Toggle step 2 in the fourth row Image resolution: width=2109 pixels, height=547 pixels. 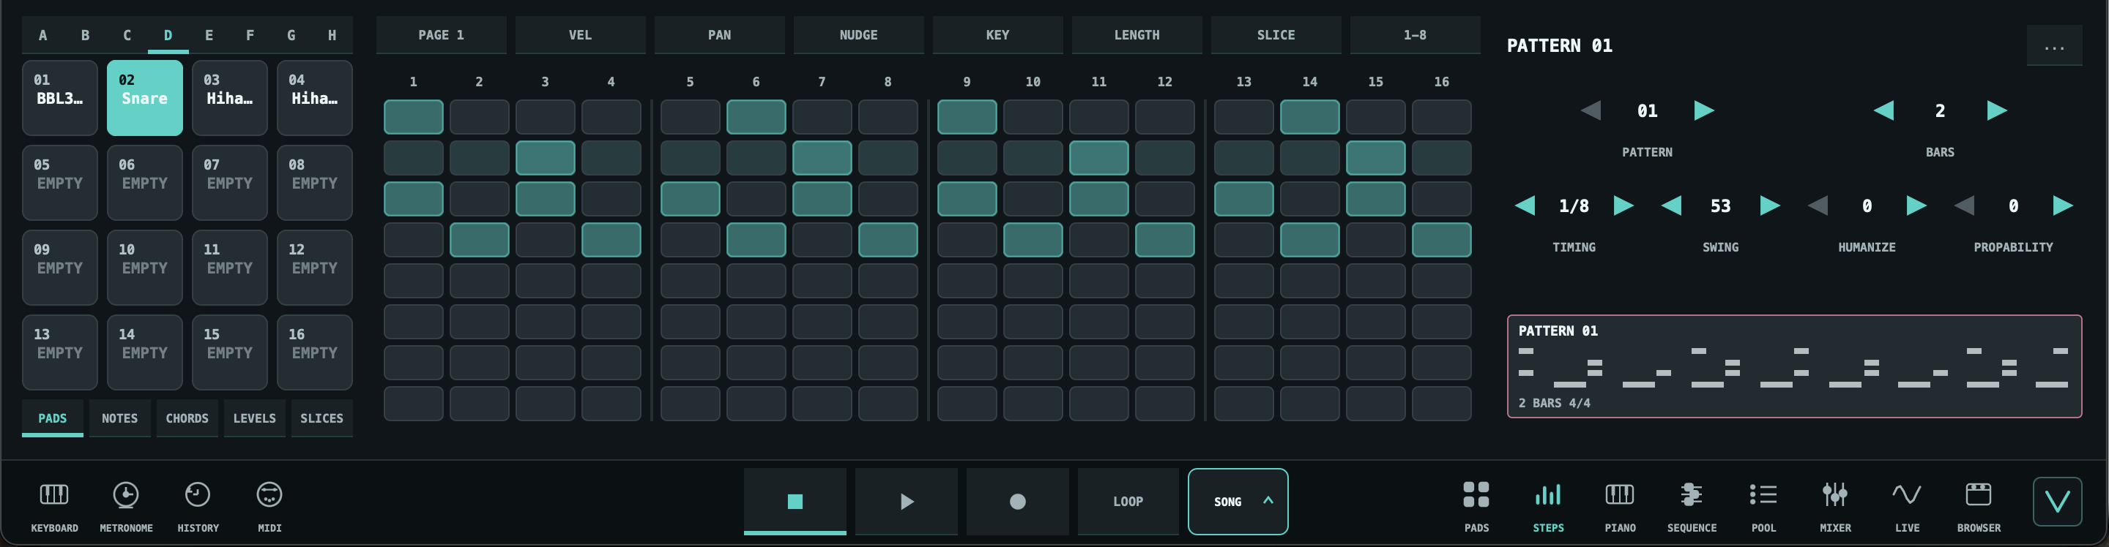[x=479, y=240]
